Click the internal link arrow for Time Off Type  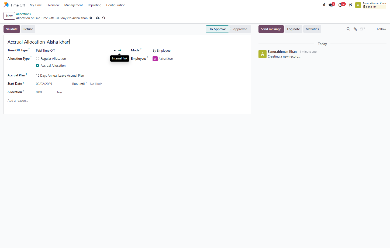pyautogui.click(x=120, y=50)
